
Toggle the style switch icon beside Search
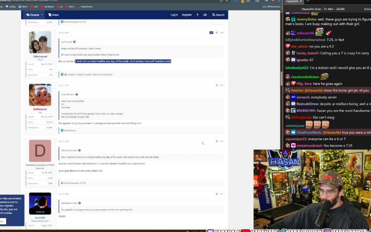(x=205, y=15)
